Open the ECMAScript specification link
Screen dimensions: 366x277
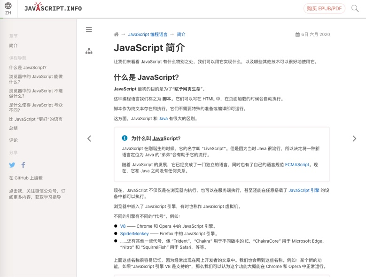click(297, 165)
